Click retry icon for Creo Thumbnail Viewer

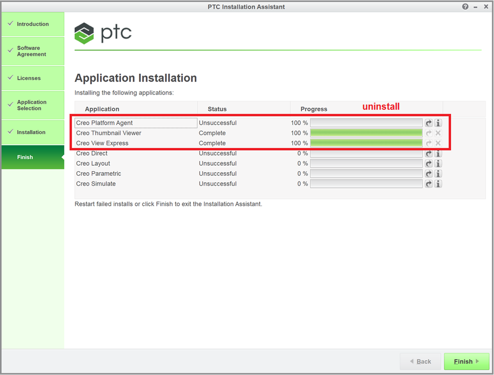pos(428,133)
